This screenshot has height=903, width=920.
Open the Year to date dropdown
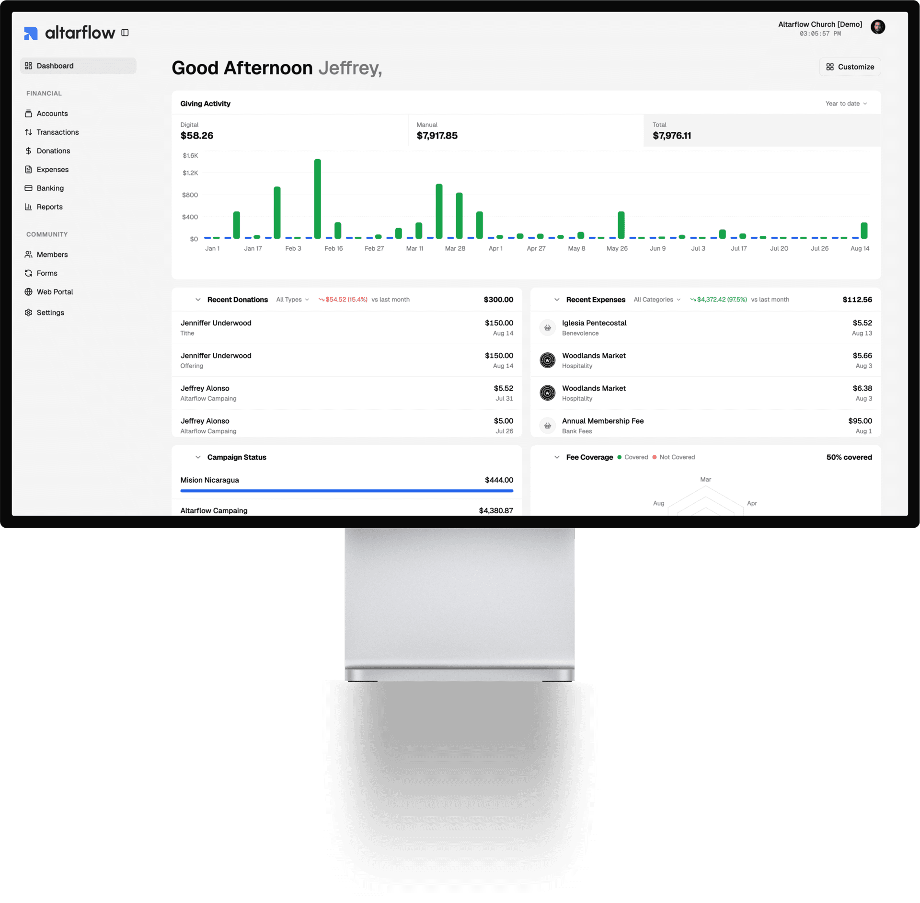[846, 104]
